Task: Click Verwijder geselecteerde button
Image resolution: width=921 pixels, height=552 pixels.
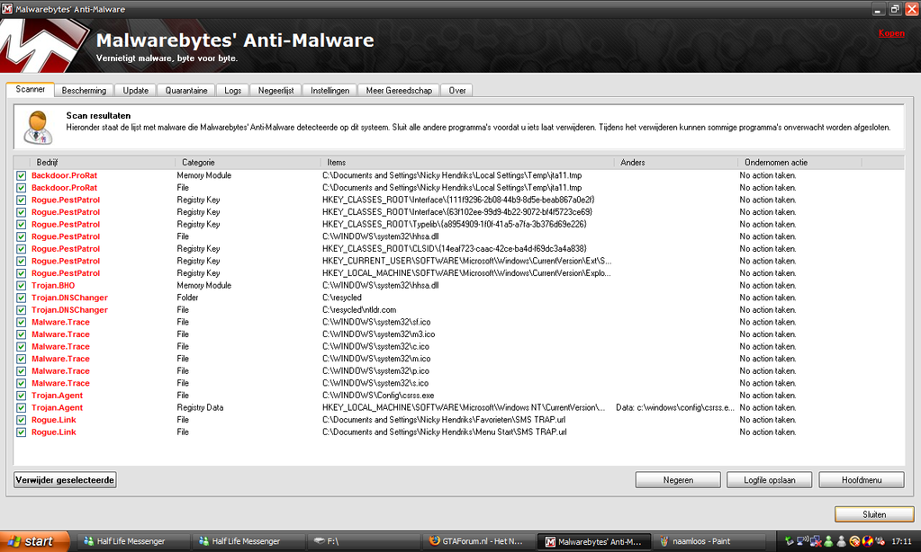Action: click(65, 480)
